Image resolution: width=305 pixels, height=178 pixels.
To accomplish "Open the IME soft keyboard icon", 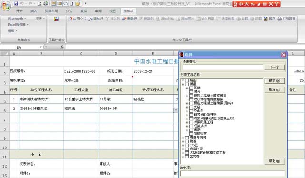I will point(264,4).
